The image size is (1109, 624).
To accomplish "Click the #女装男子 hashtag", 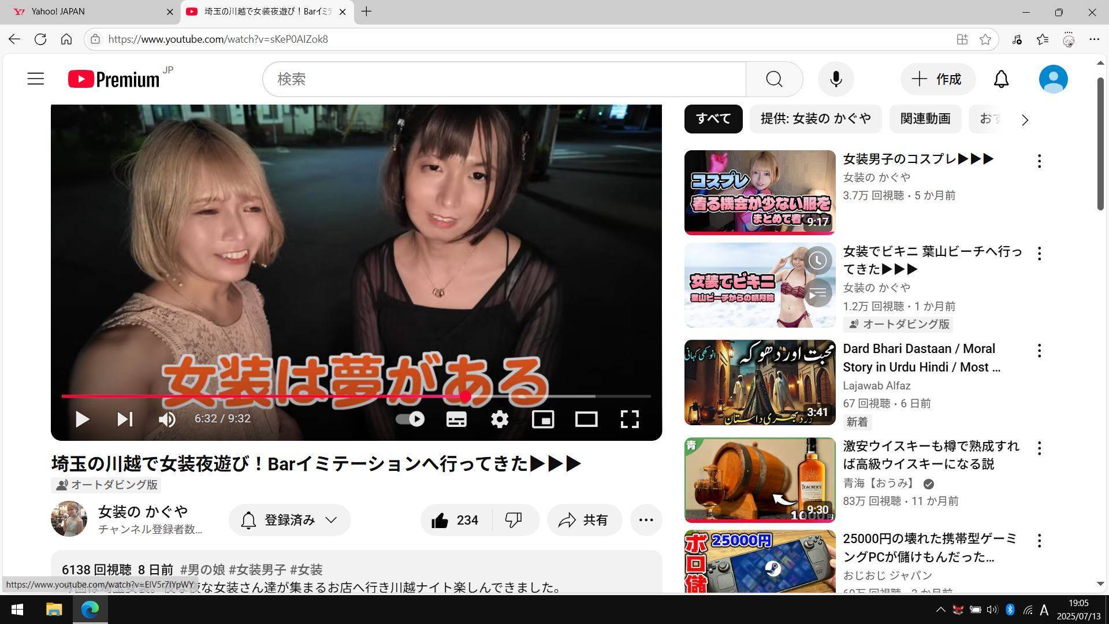I will [x=258, y=570].
